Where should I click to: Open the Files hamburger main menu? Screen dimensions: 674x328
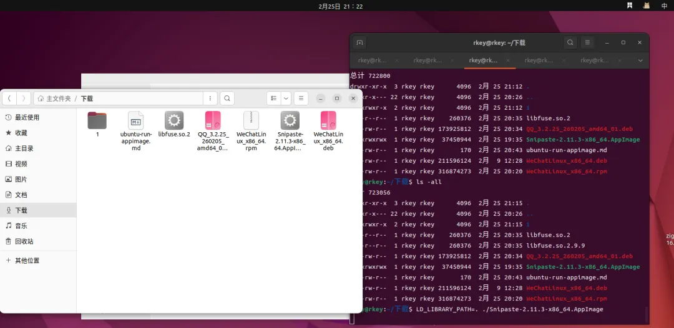pos(301,99)
